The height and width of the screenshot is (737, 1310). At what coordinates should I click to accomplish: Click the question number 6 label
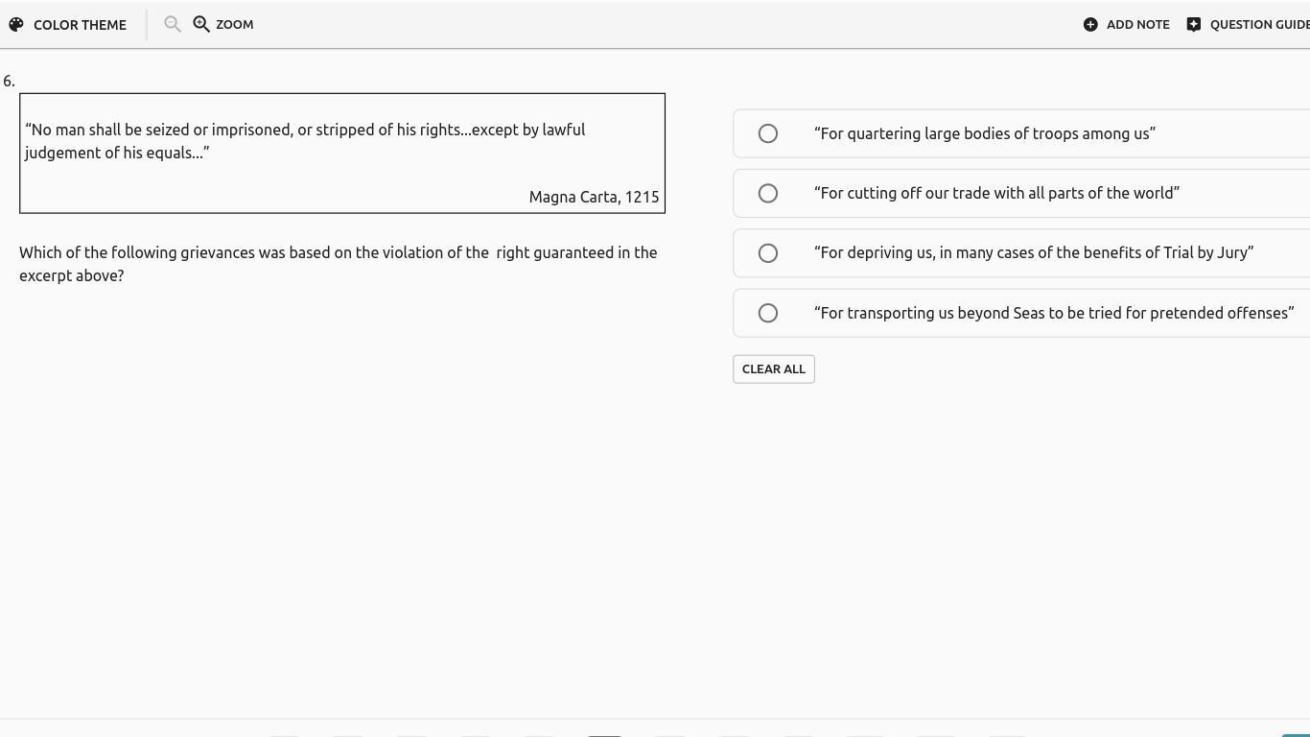tap(9, 82)
